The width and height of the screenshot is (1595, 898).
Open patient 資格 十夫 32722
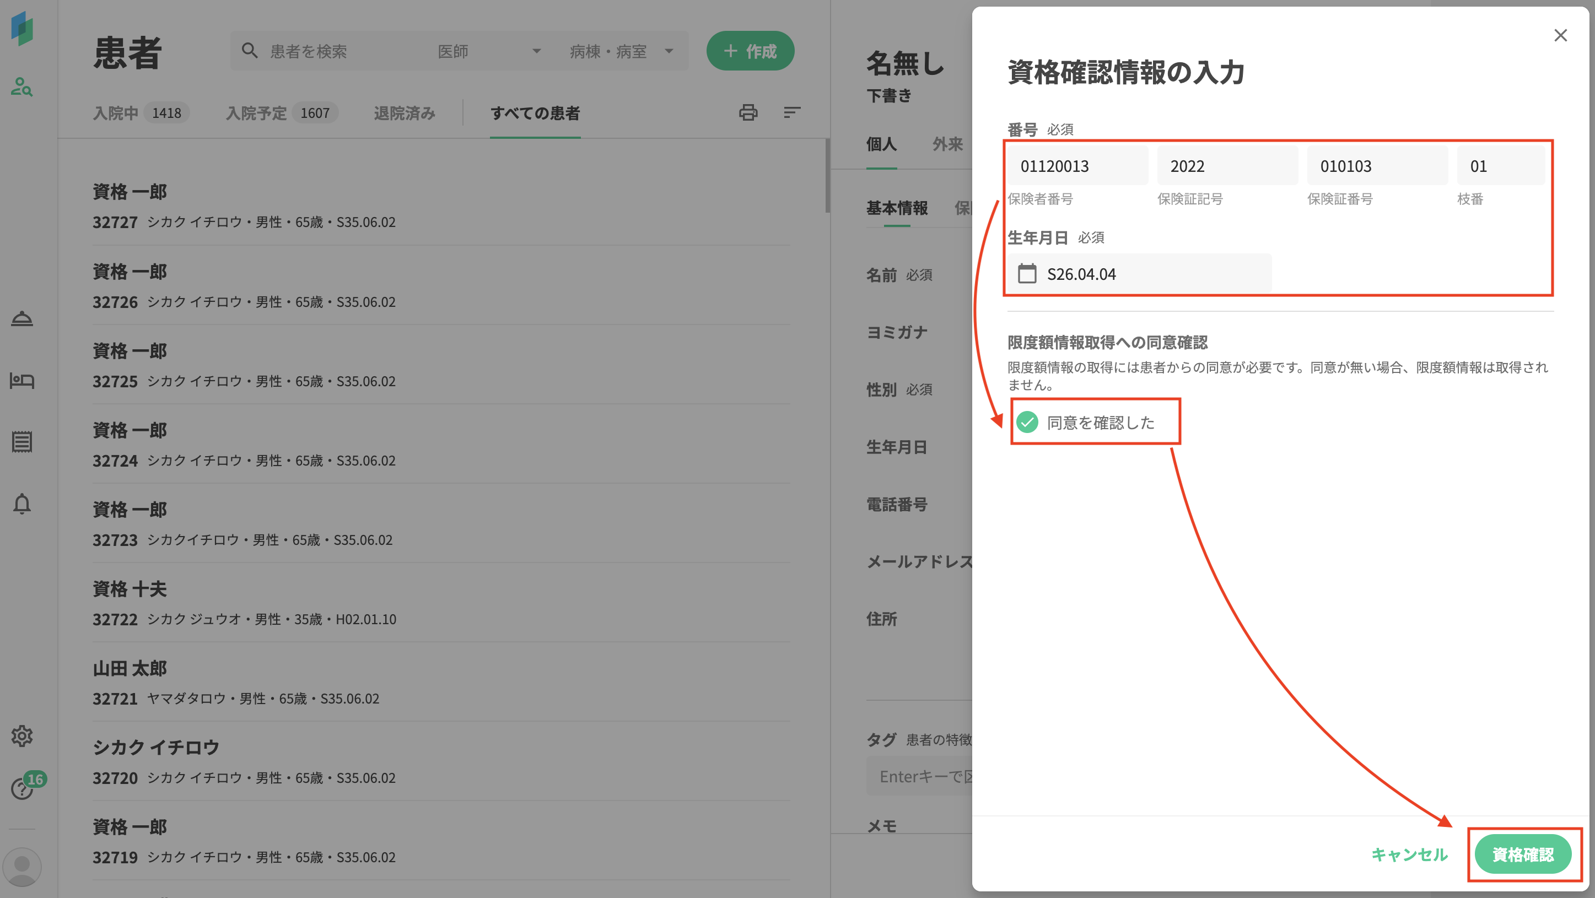click(x=441, y=602)
